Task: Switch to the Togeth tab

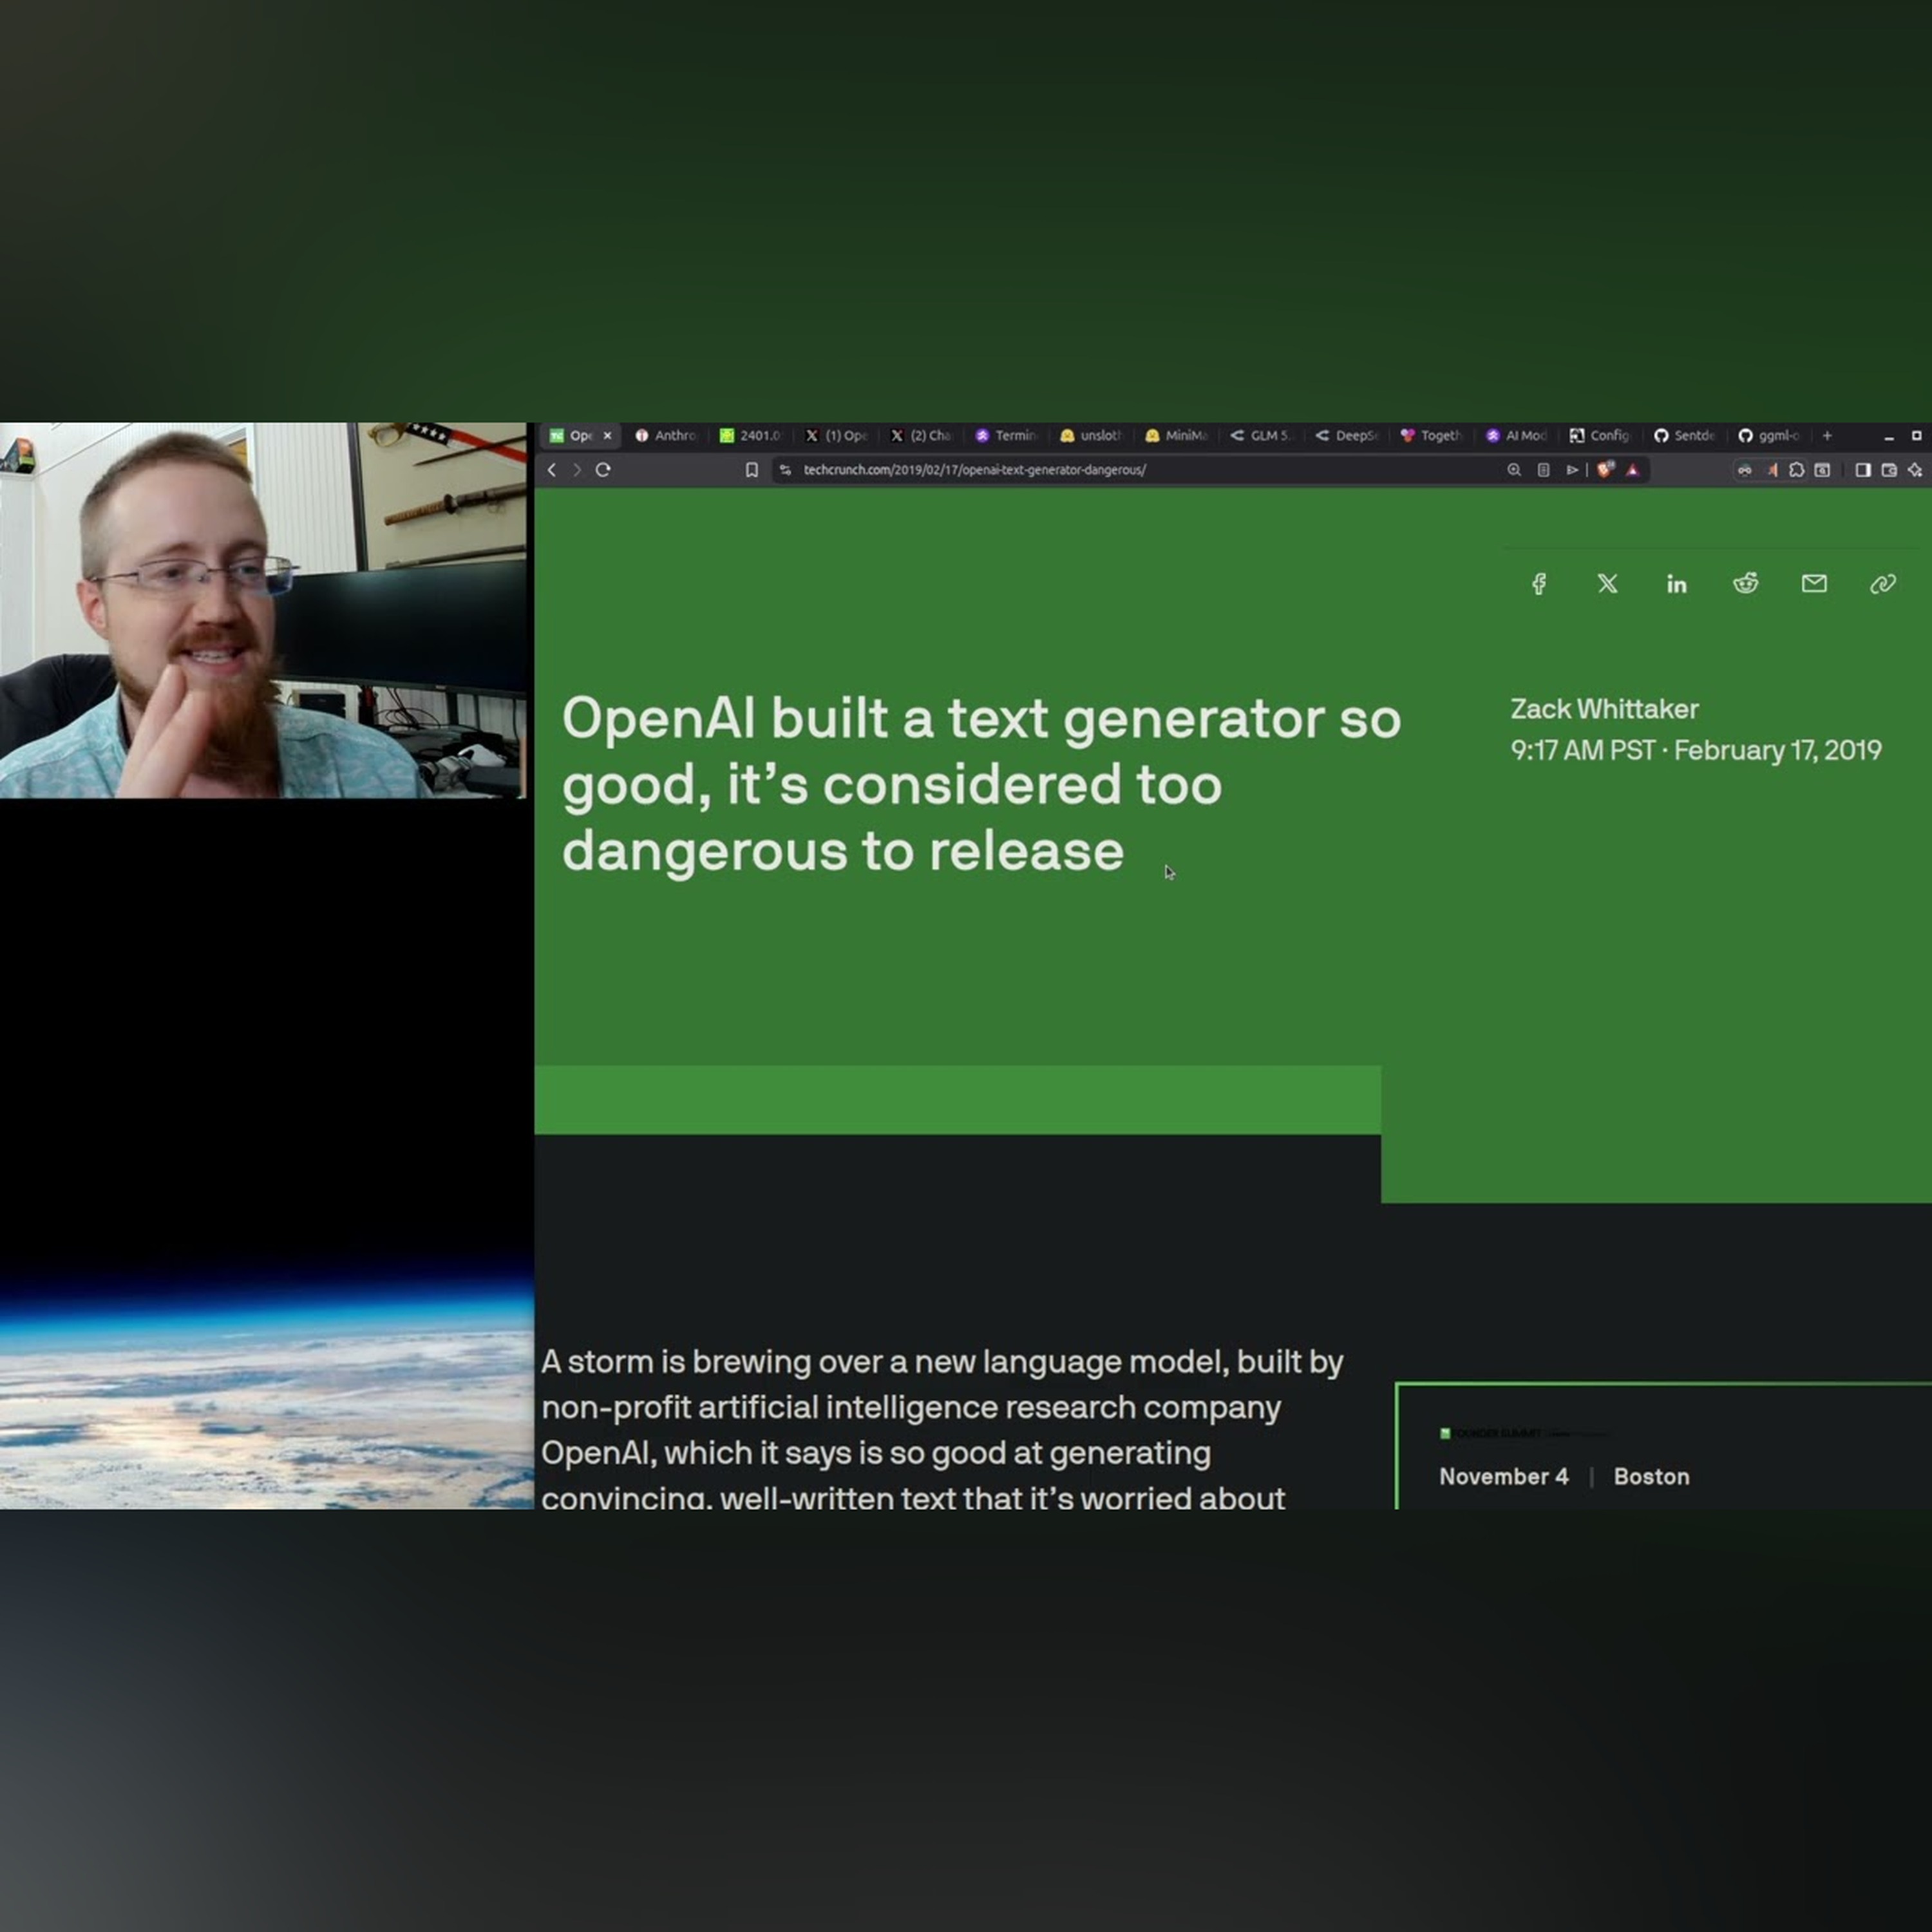Action: [1431, 436]
